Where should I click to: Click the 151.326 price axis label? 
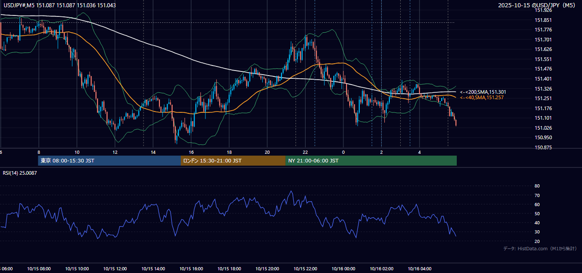[543, 89]
